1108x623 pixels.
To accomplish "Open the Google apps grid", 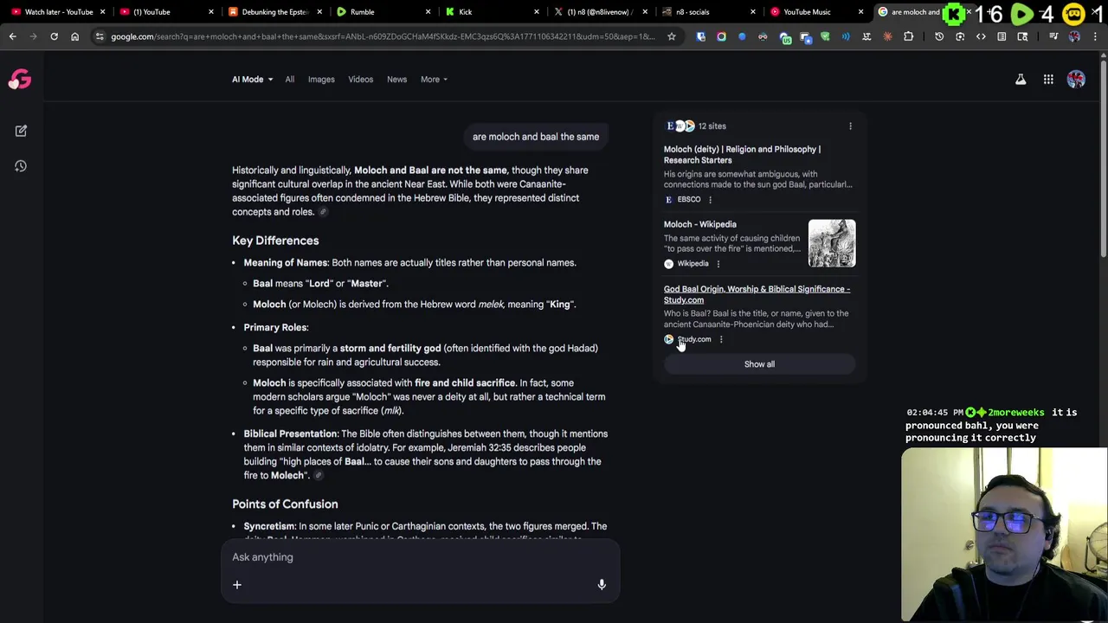I will 1048,80.
